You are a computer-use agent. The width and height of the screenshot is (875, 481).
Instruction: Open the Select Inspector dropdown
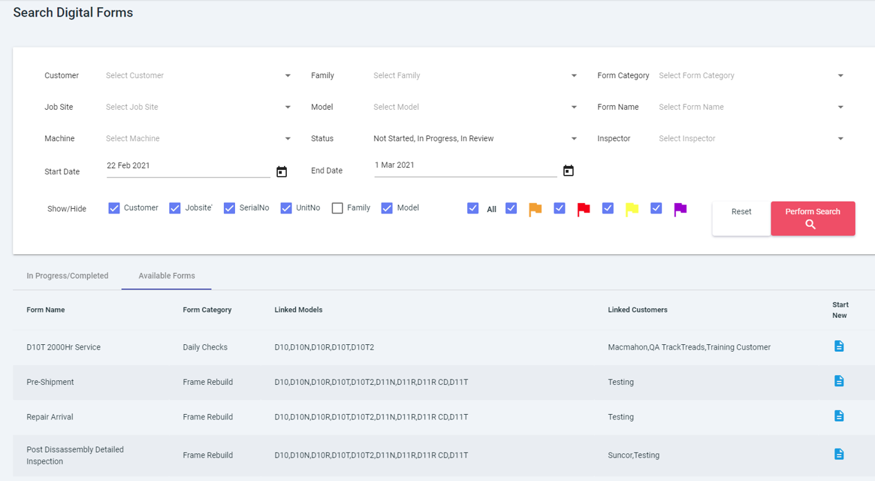click(751, 138)
